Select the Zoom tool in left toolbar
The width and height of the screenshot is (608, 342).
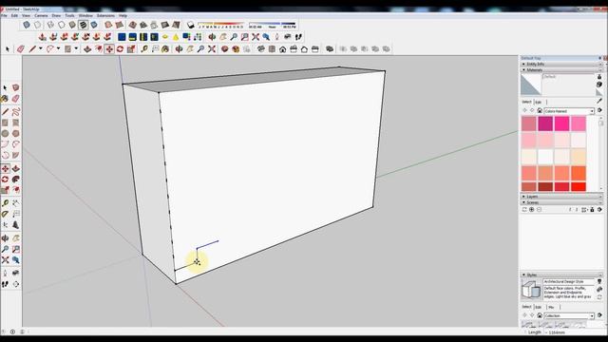coord(5,249)
